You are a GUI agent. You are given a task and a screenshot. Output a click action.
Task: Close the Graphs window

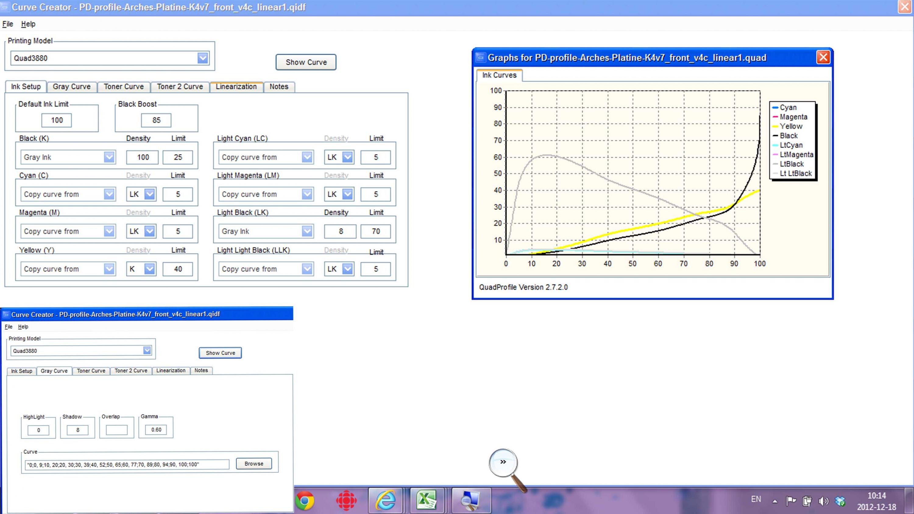(x=823, y=57)
